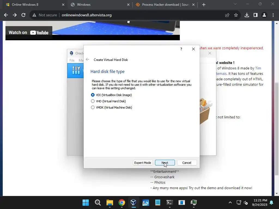
Task: Open Notepad icon in taskbar
Action: click(158, 202)
